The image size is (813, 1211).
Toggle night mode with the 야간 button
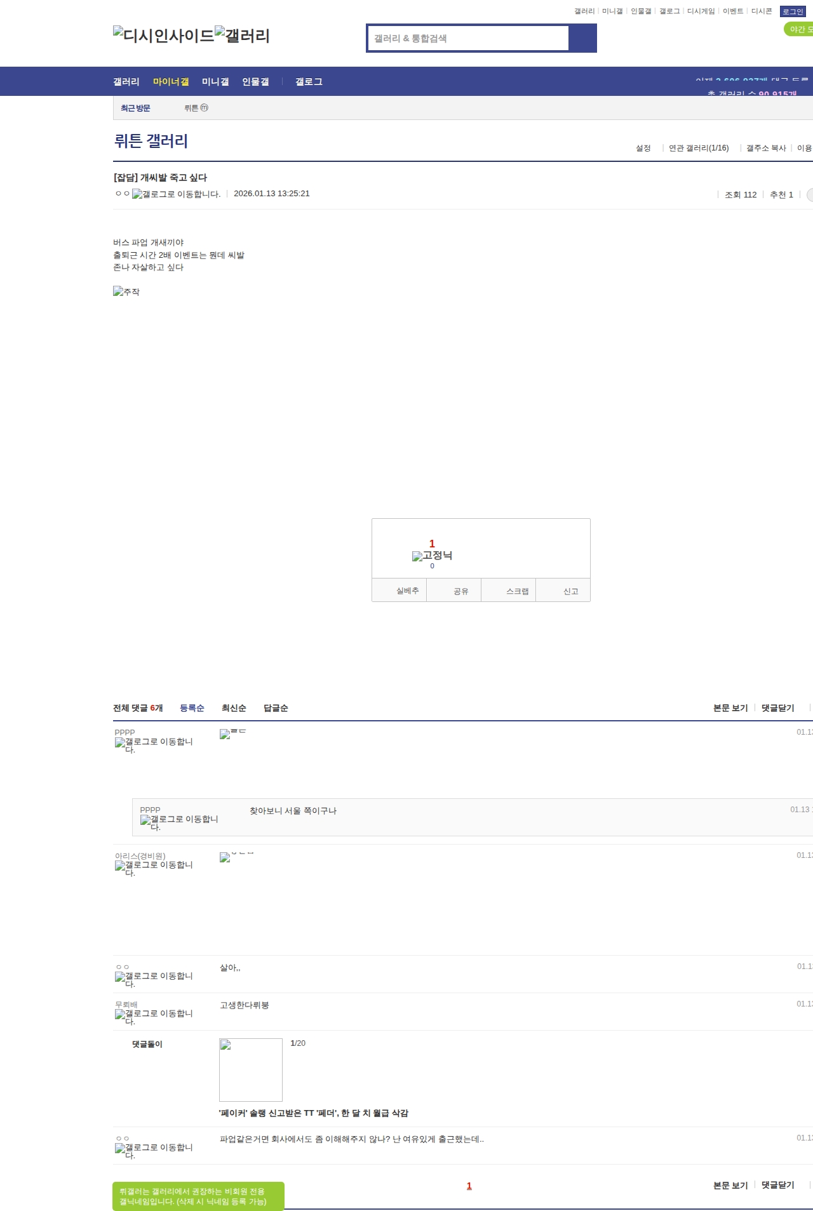click(799, 29)
